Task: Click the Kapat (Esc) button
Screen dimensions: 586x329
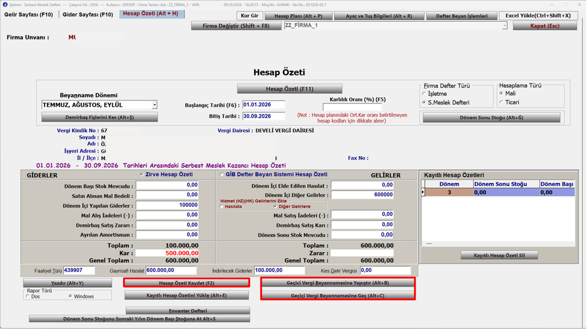Action: (x=545, y=26)
